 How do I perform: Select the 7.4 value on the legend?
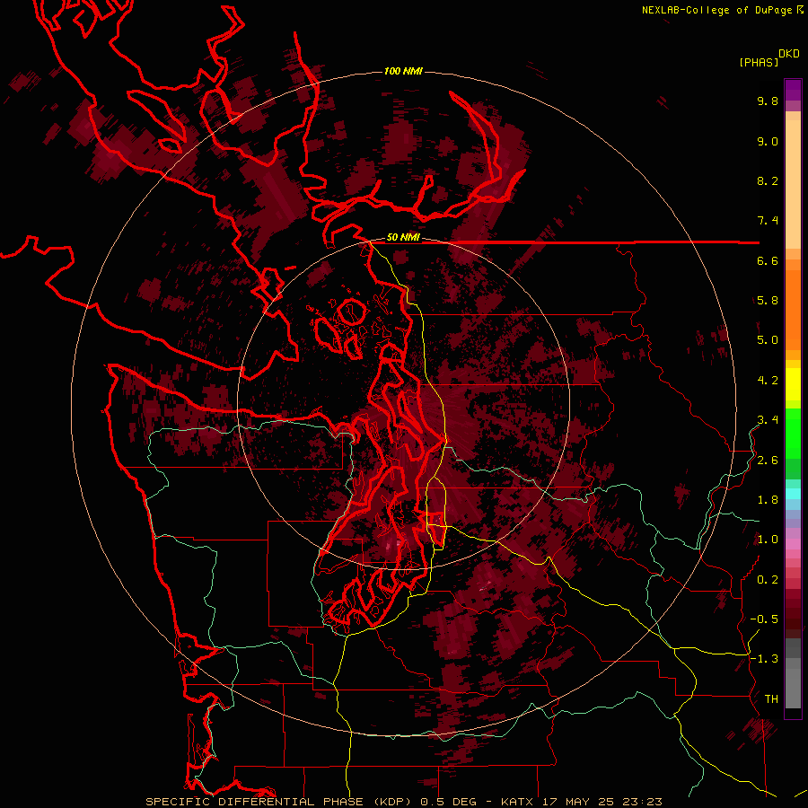coord(768,221)
